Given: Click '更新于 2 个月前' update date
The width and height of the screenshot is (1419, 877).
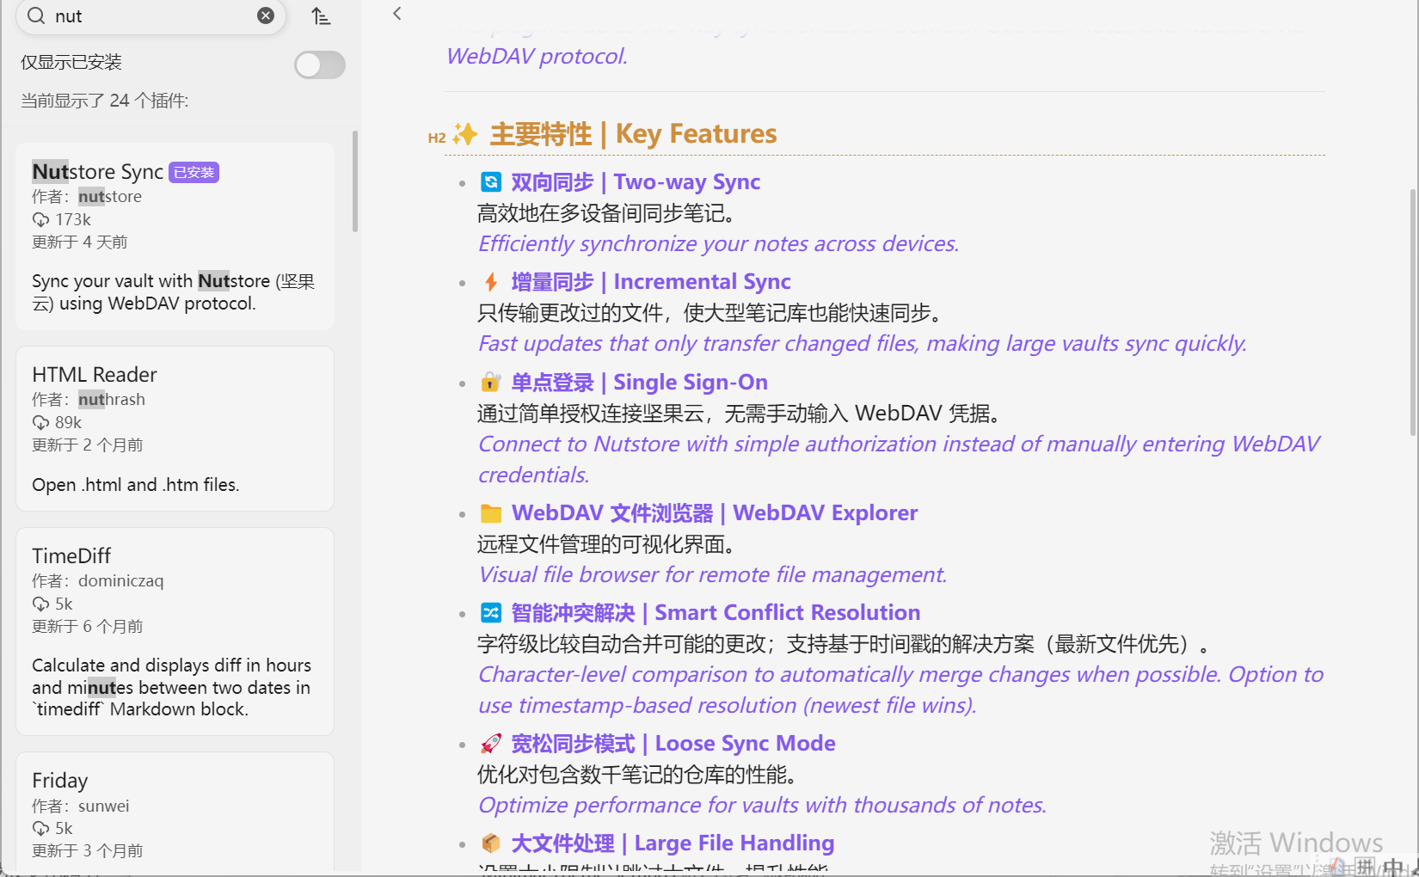Looking at the screenshot, I should 88,445.
